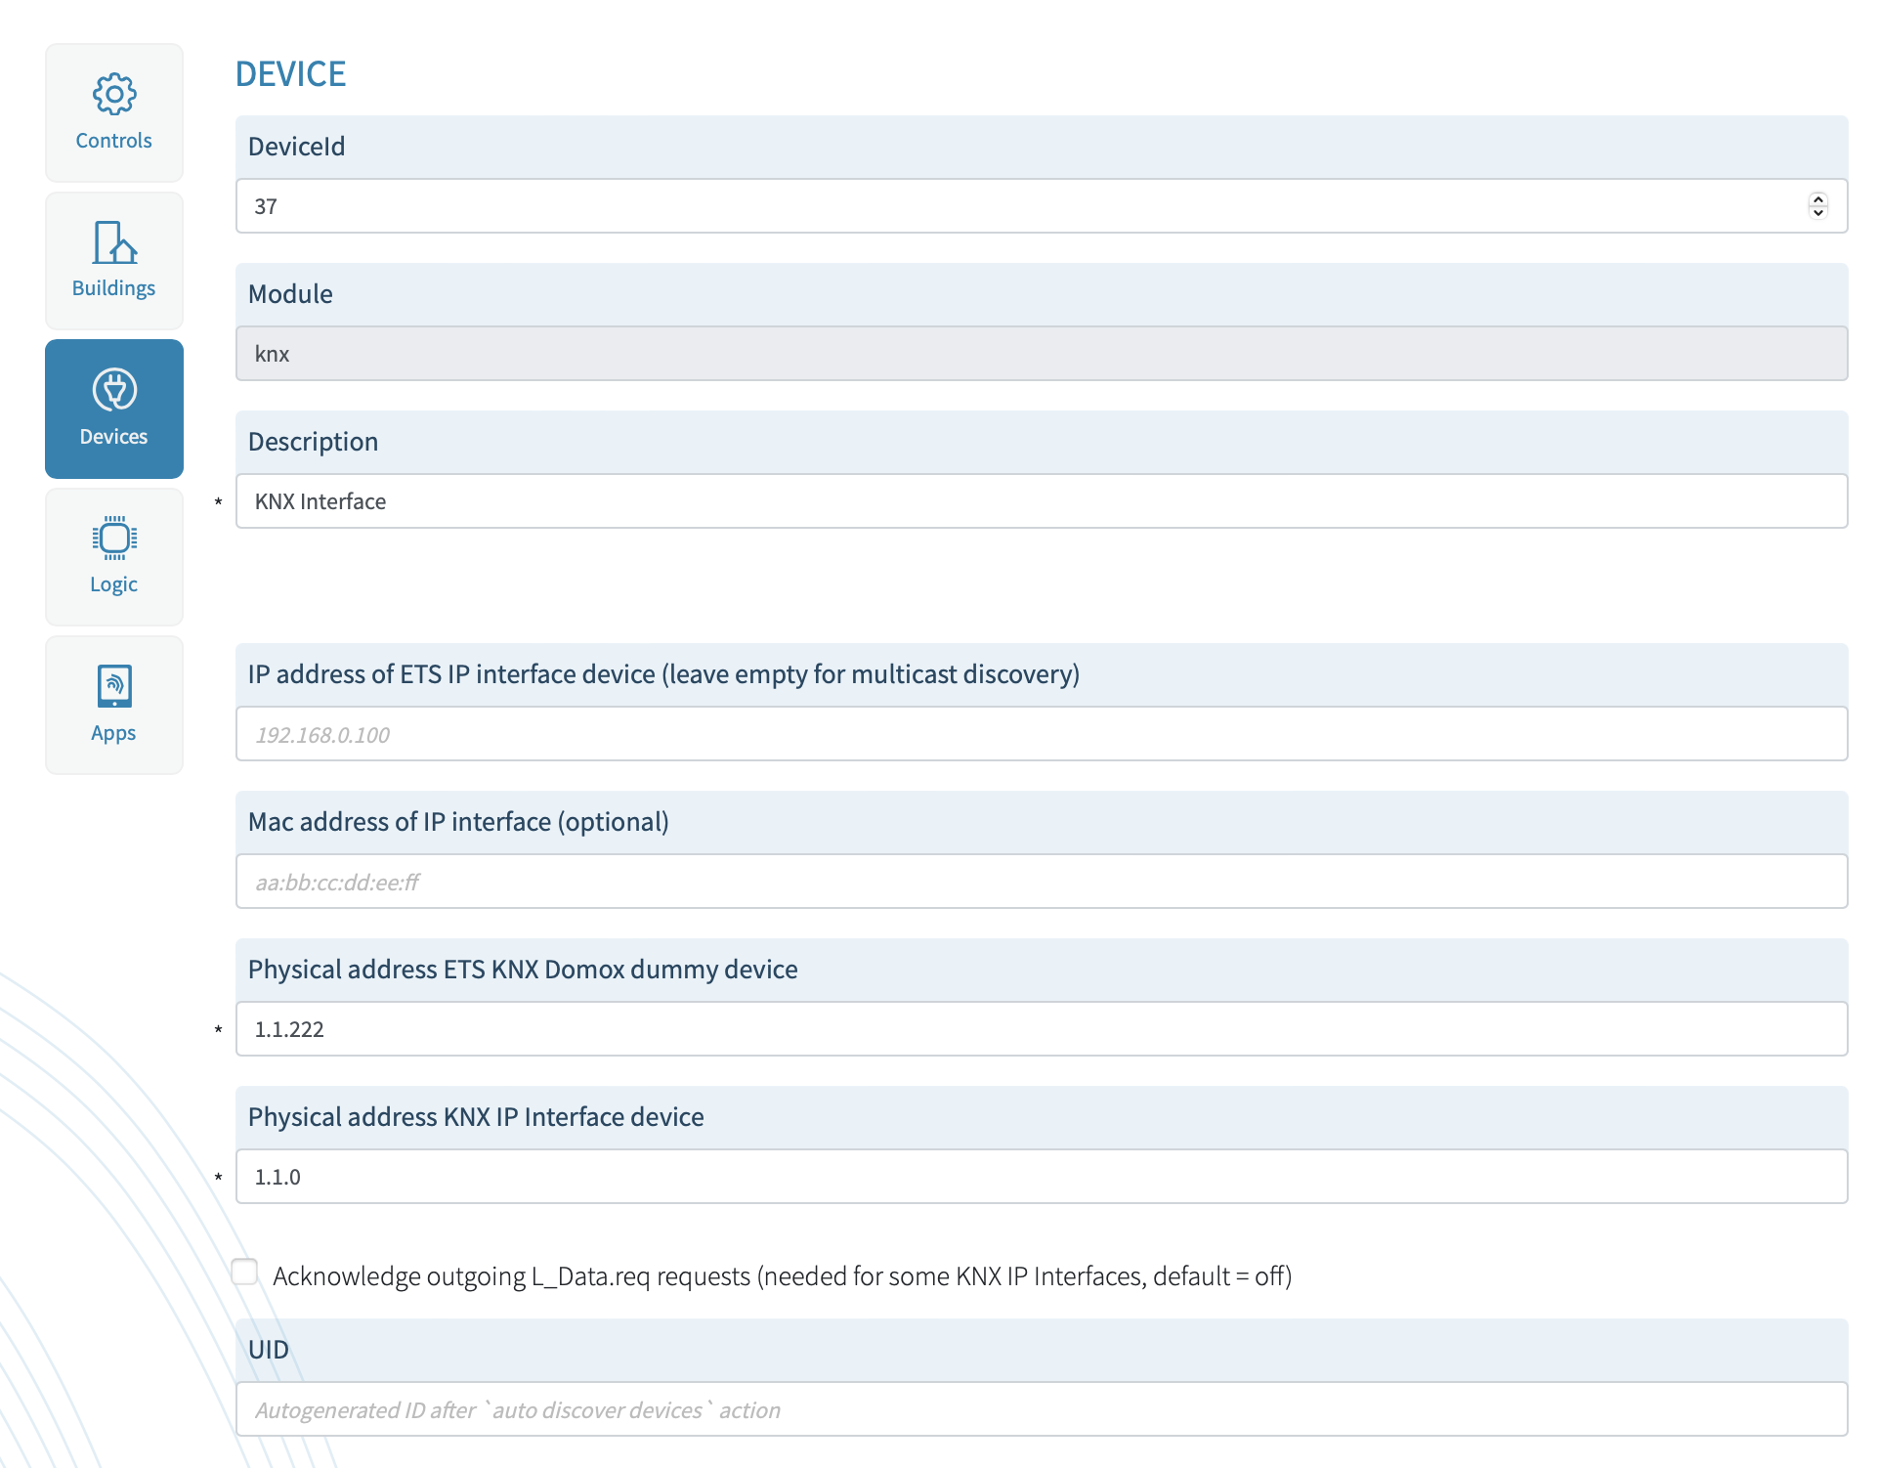Open the Logic chip icon
This screenshot has height=1468, width=1878.
114,538
